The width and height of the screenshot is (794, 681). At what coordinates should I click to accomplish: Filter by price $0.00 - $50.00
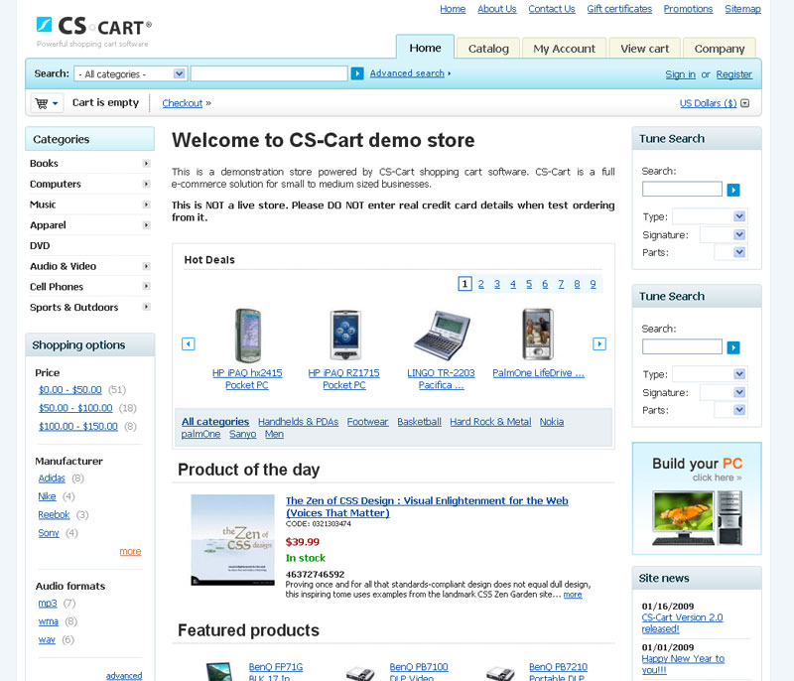[70, 390]
